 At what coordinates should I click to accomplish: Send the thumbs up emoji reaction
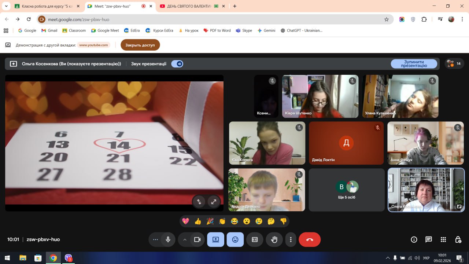click(198, 221)
